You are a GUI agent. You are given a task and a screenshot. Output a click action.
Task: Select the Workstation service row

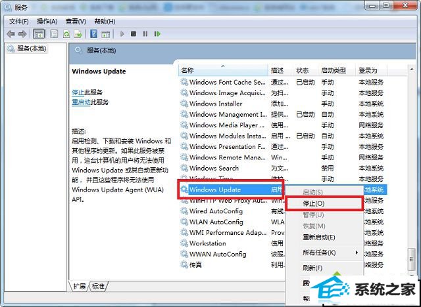pyautogui.click(x=232, y=243)
